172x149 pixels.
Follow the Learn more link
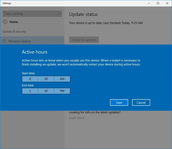click(x=76, y=118)
